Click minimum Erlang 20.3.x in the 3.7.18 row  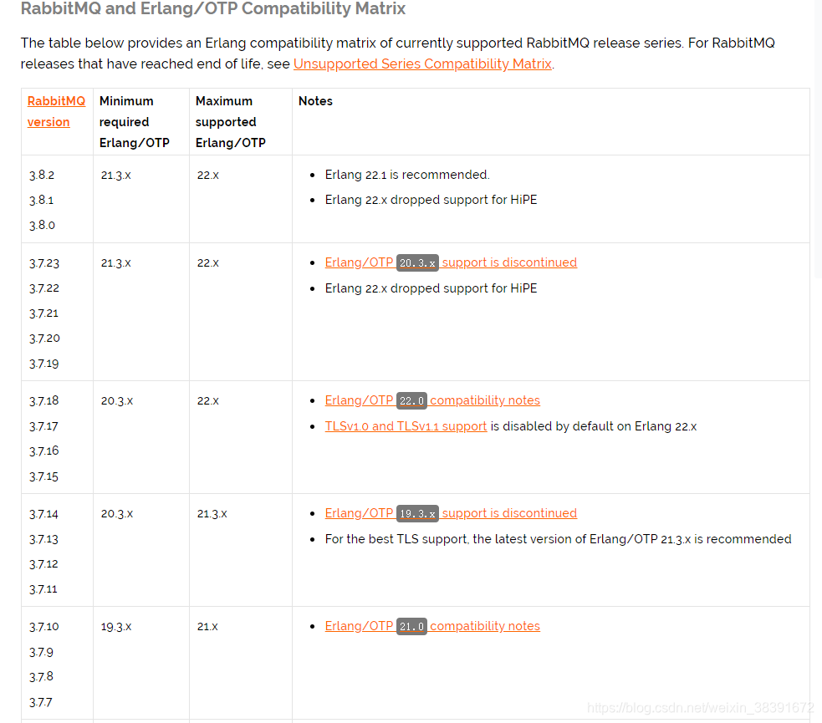pos(117,401)
